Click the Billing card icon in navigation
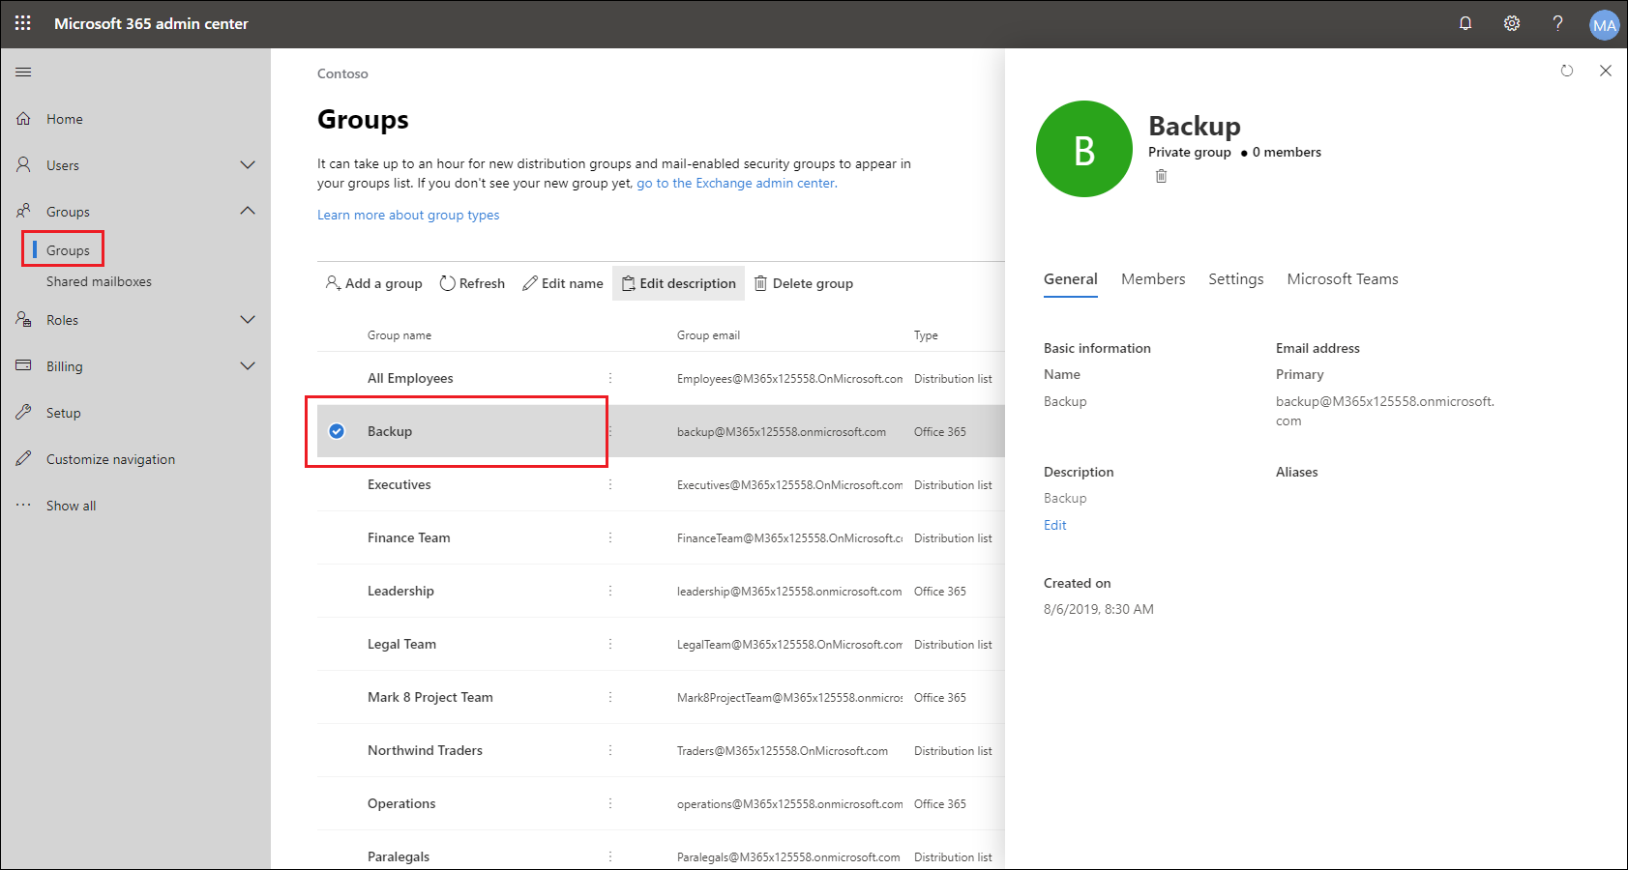Image resolution: width=1628 pixels, height=870 pixels. (x=23, y=365)
